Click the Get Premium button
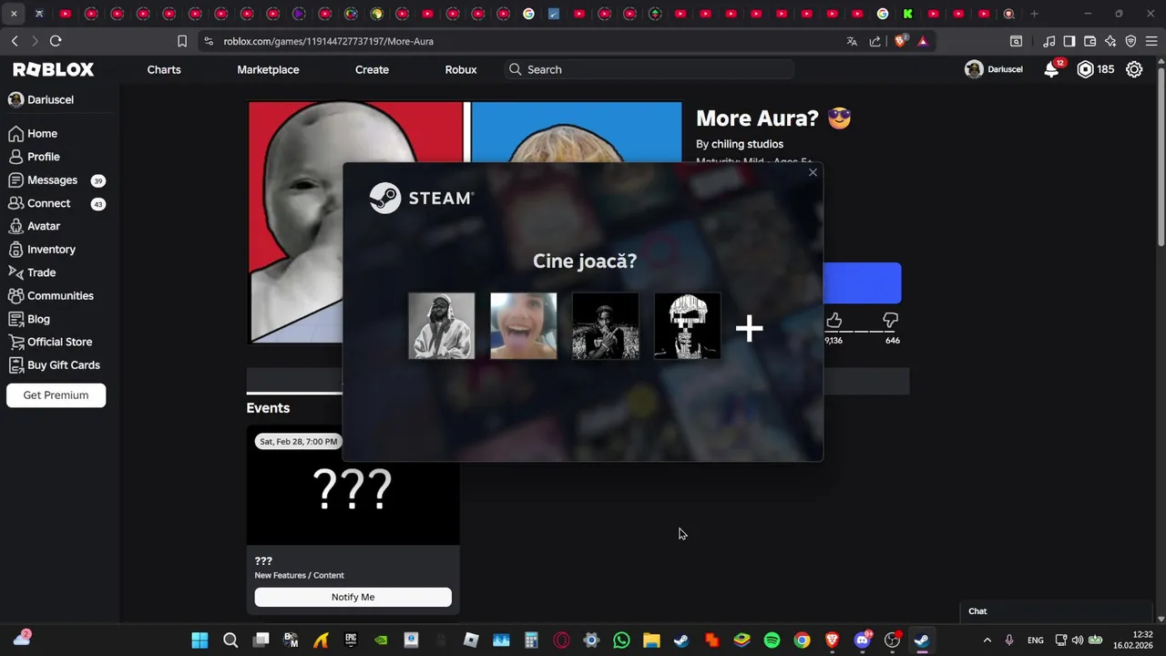Image resolution: width=1166 pixels, height=656 pixels. click(x=56, y=395)
